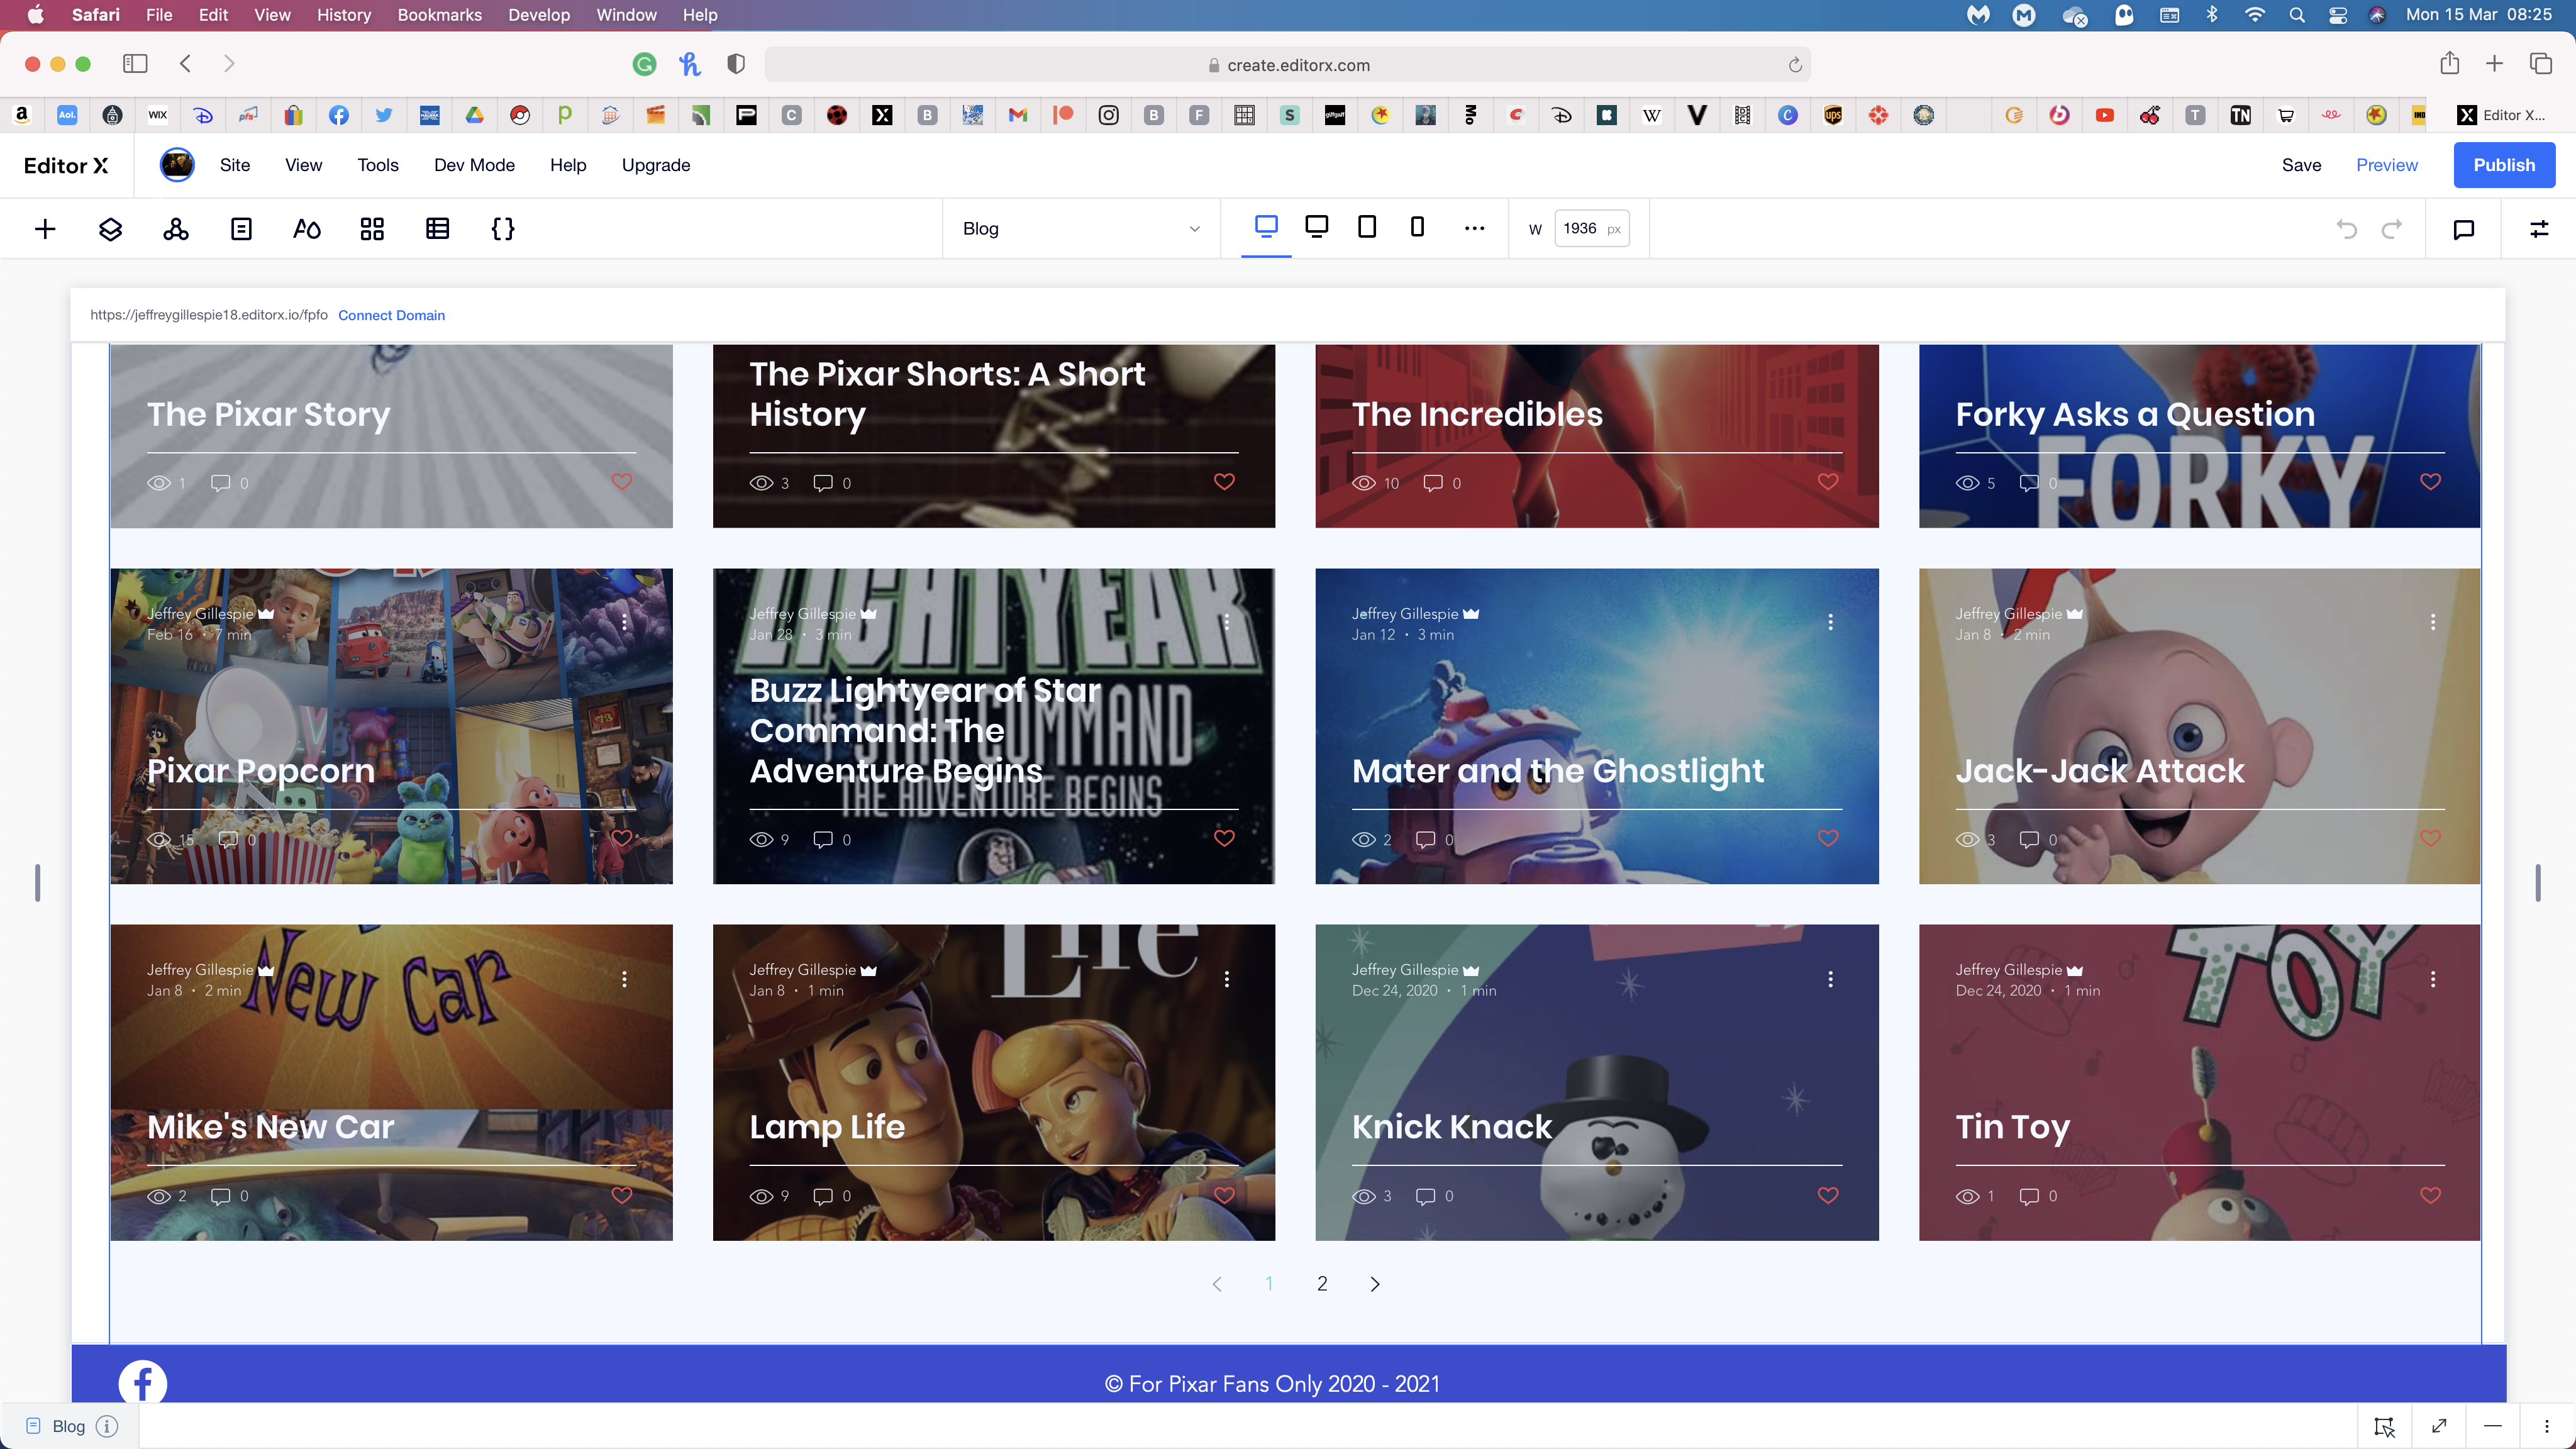Open the Inspector panel sliders icon

click(x=2539, y=229)
